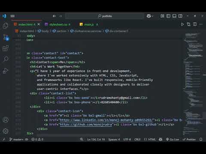The image size is (206, 154).
Task: Open the hamburger application menu
Action: [x=12, y=16]
